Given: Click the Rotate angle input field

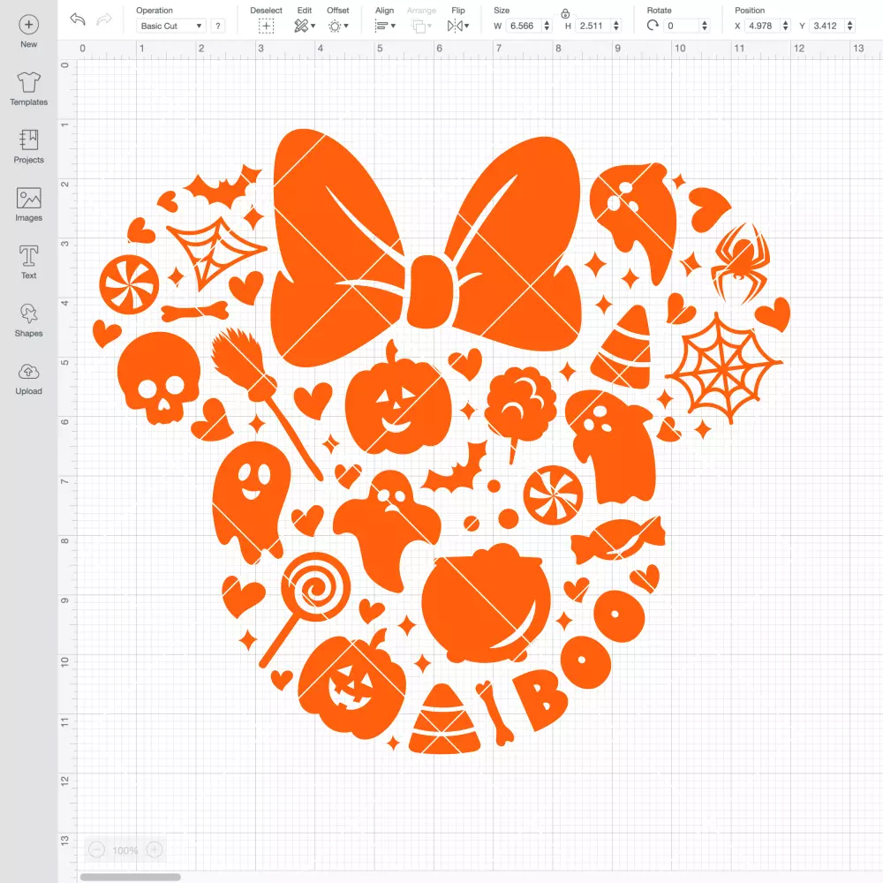Looking at the screenshot, I should 681,26.
